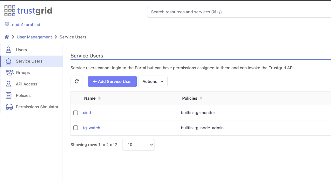
Task: Click the home icon in breadcrumb
Action: [7, 37]
